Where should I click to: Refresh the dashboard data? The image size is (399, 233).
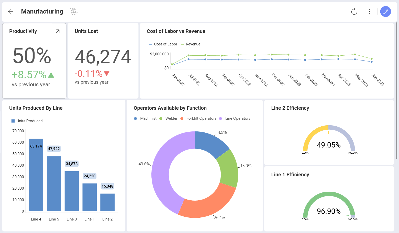[354, 11]
